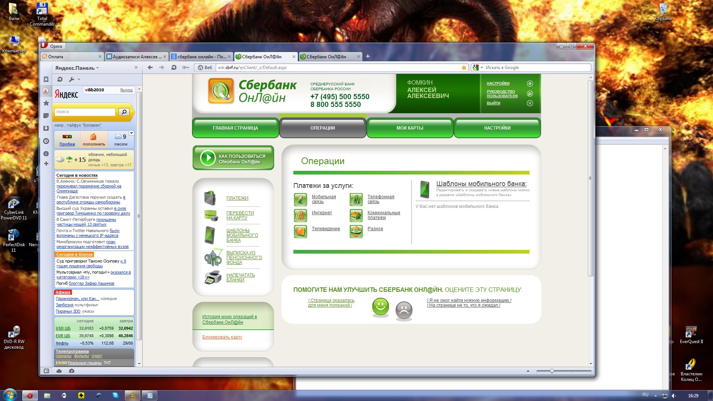Viewport: 713px width, 401px height.
Task: Click the Мобильная связь payment icon
Action: click(x=300, y=199)
